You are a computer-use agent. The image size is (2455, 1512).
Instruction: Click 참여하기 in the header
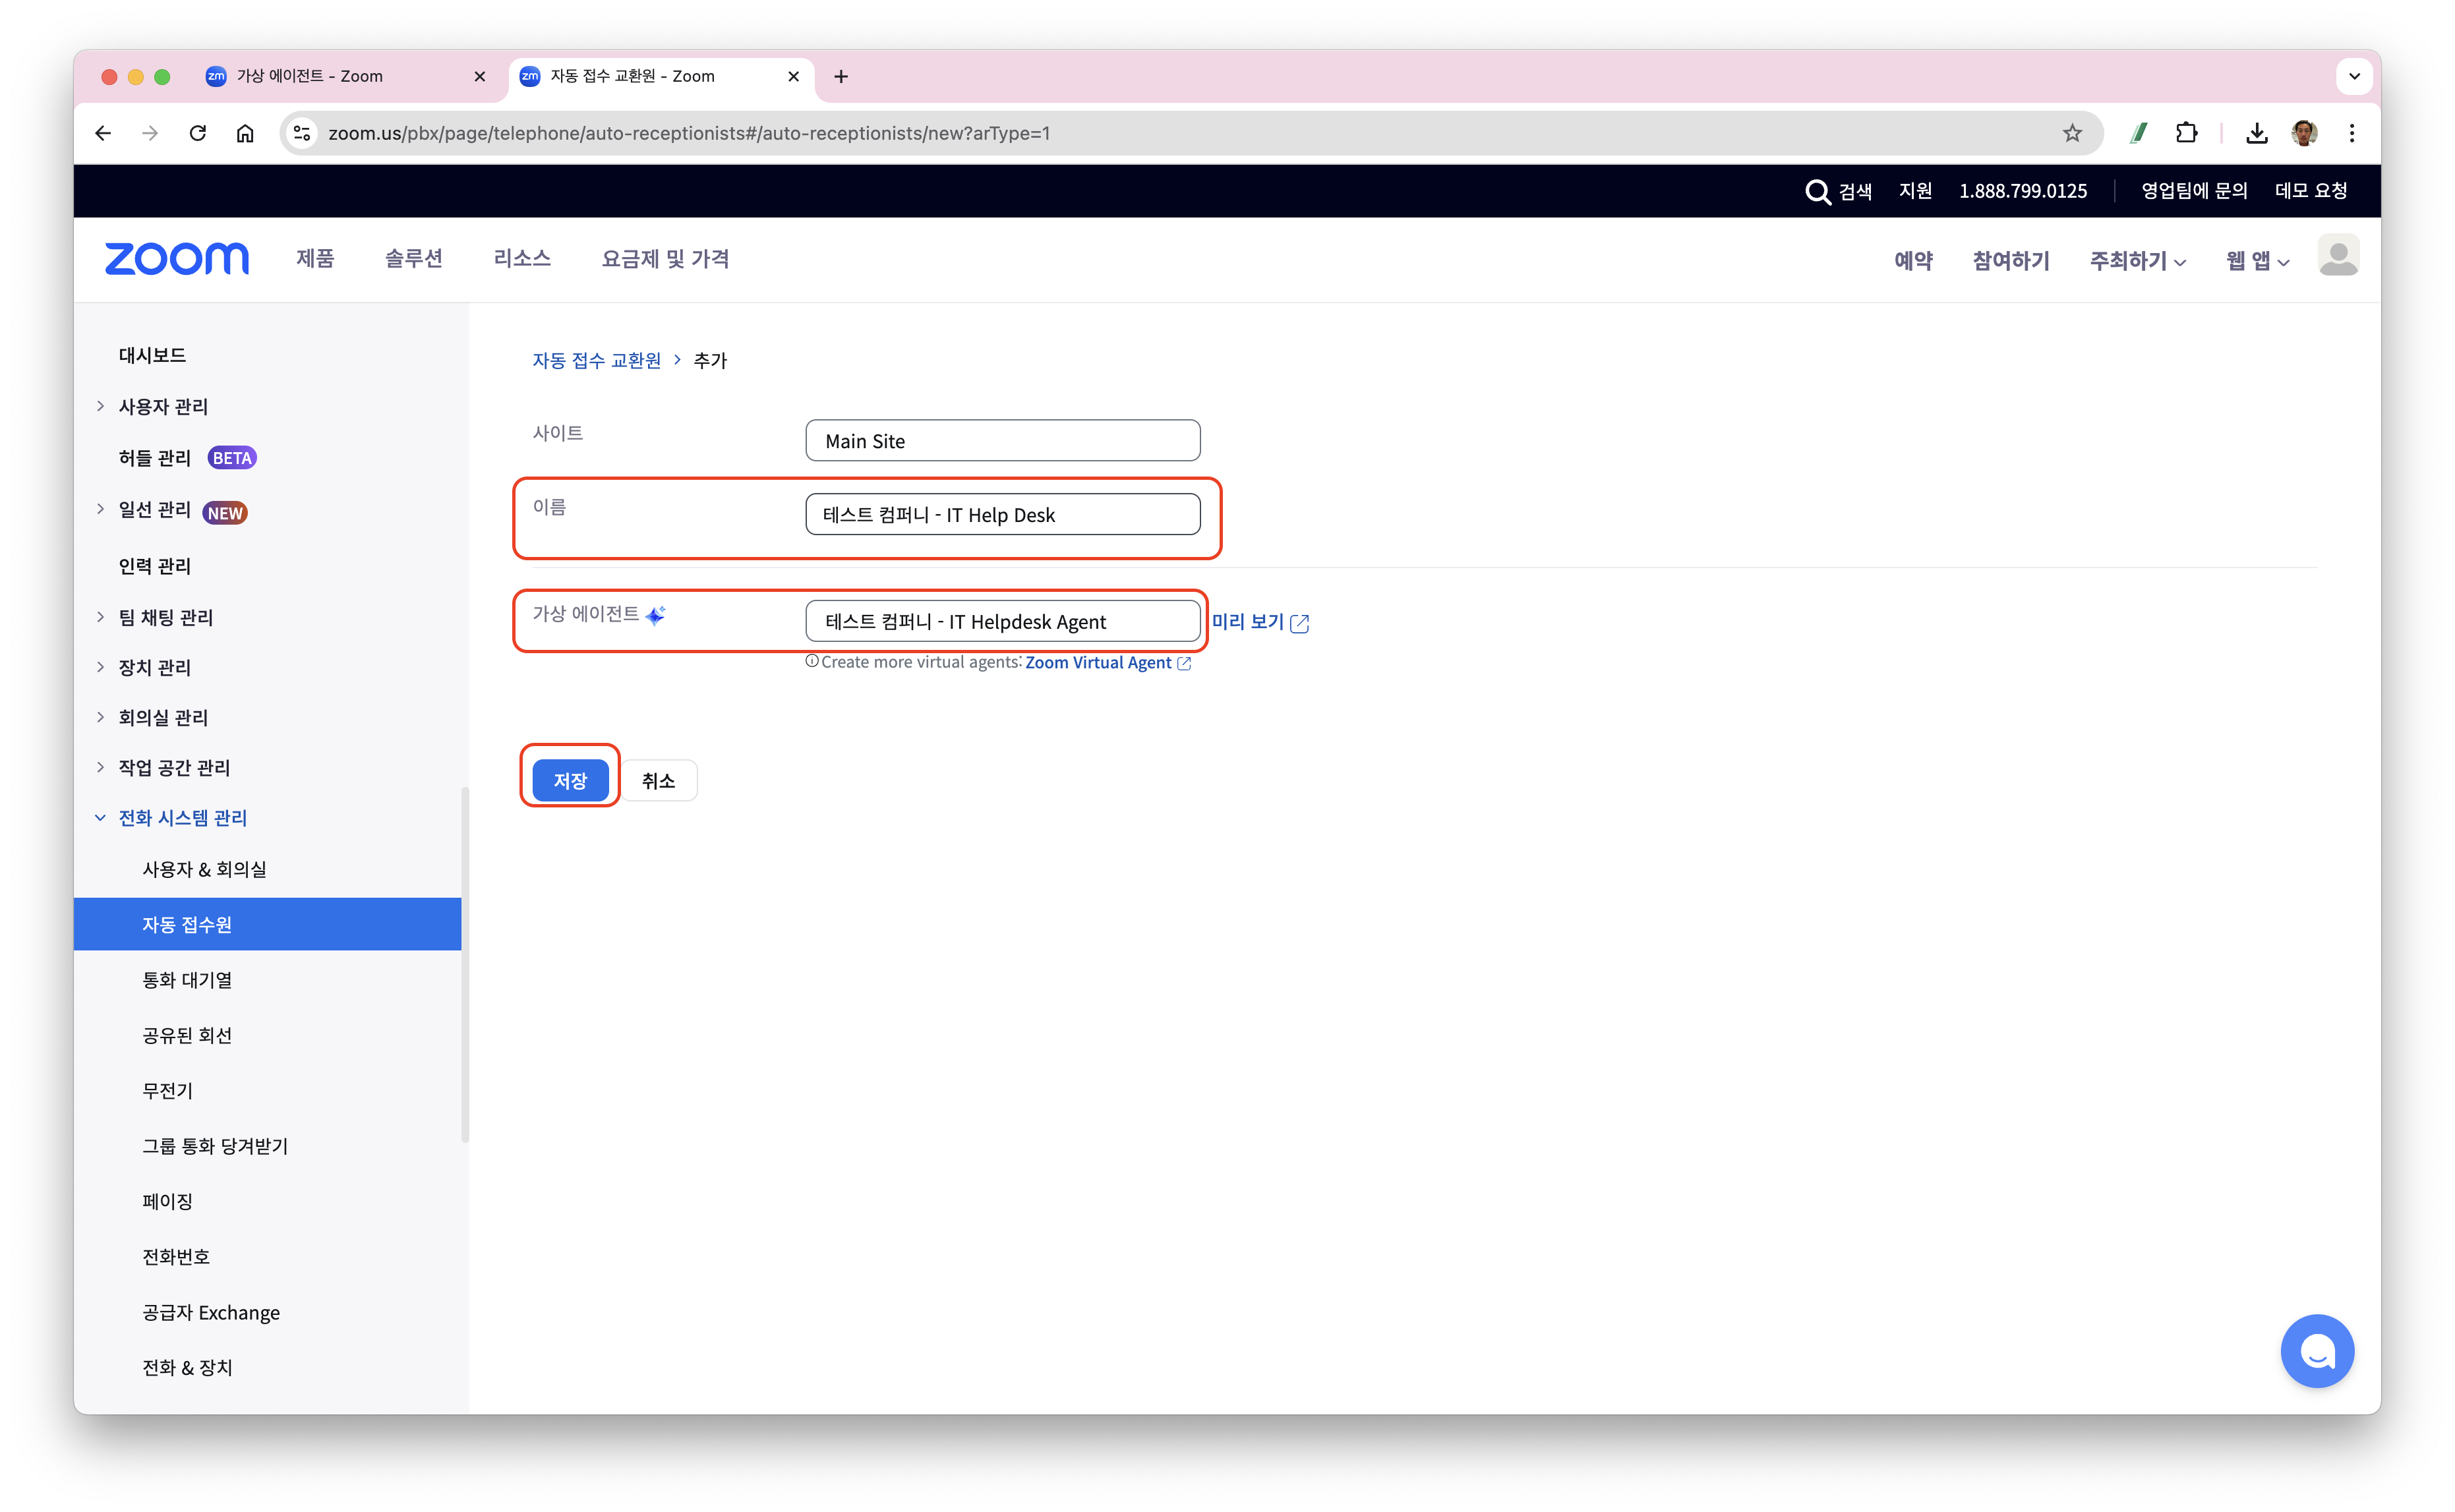click(x=2010, y=261)
